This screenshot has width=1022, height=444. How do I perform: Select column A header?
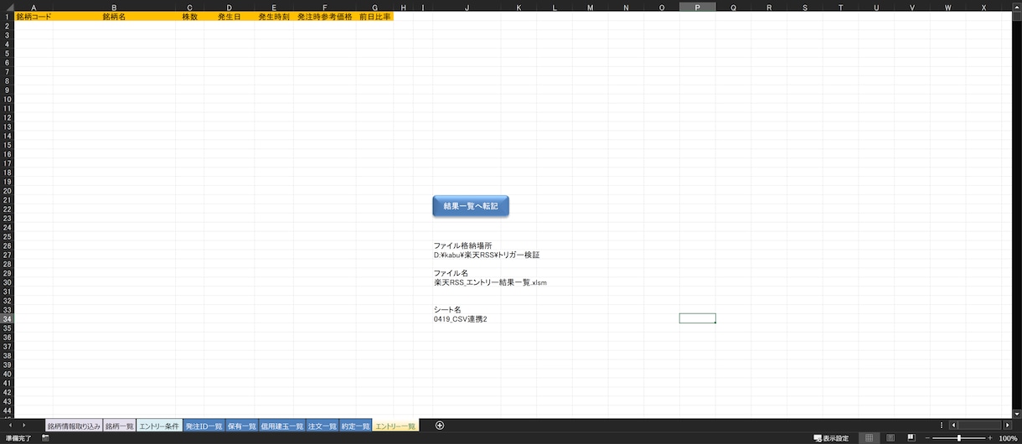click(x=34, y=7)
